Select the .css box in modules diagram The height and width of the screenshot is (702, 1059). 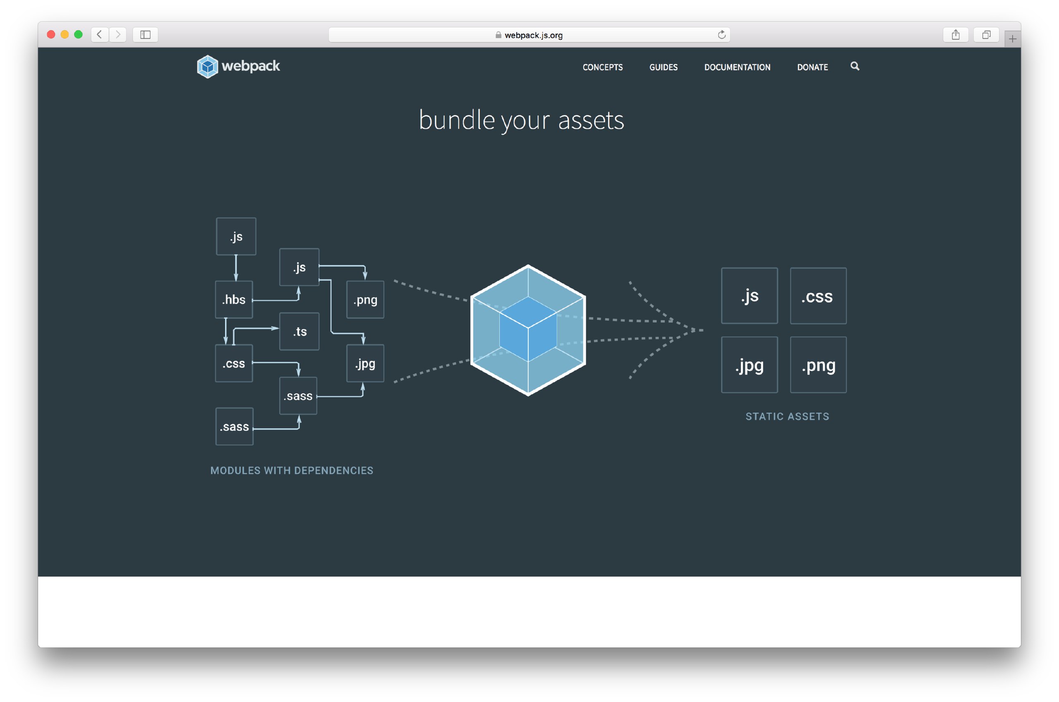point(234,363)
